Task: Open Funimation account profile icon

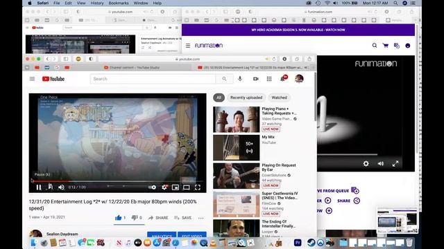Action: tap(408, 46)
